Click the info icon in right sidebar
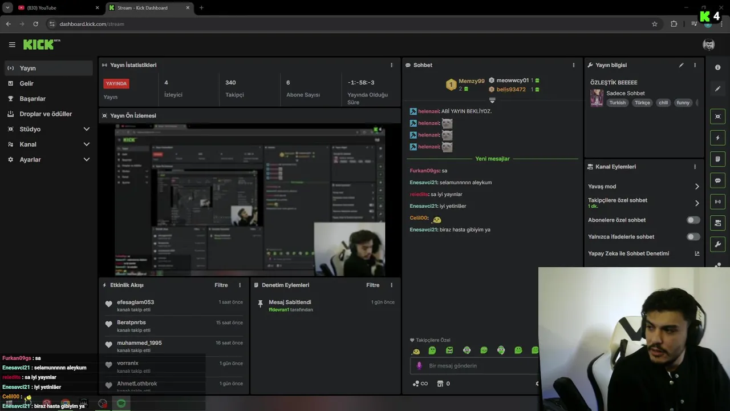Viewport: 730px width, 411px height. [717, 67]
